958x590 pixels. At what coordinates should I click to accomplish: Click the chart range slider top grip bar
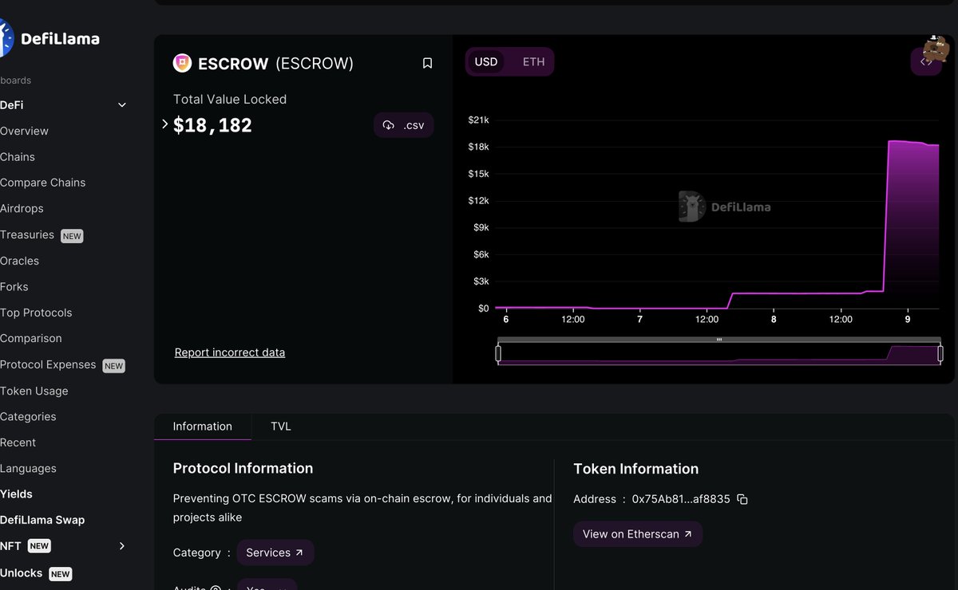pyautogui.click(x=719, y=340)
